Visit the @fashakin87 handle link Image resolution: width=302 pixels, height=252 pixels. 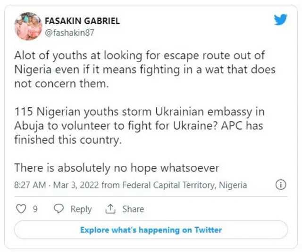(67, 32)
